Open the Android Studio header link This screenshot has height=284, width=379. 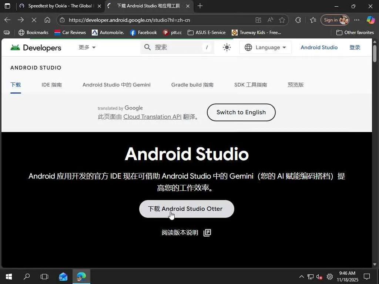coord(319,47)
